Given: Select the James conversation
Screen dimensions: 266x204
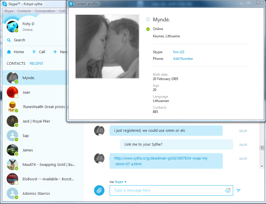Looking at the screenshot, I should pyautogui.click(x=43, y=150).
